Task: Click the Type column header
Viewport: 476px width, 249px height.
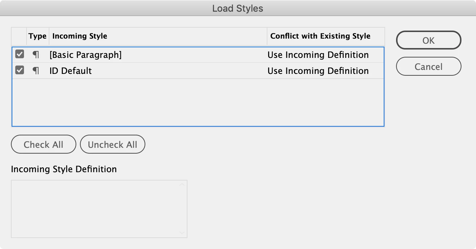Action: tap(37, 36)
